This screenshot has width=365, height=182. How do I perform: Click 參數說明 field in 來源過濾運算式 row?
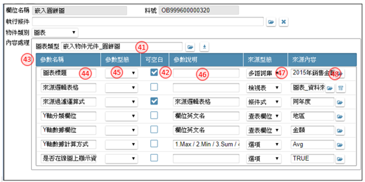click(x=206, y=102)
